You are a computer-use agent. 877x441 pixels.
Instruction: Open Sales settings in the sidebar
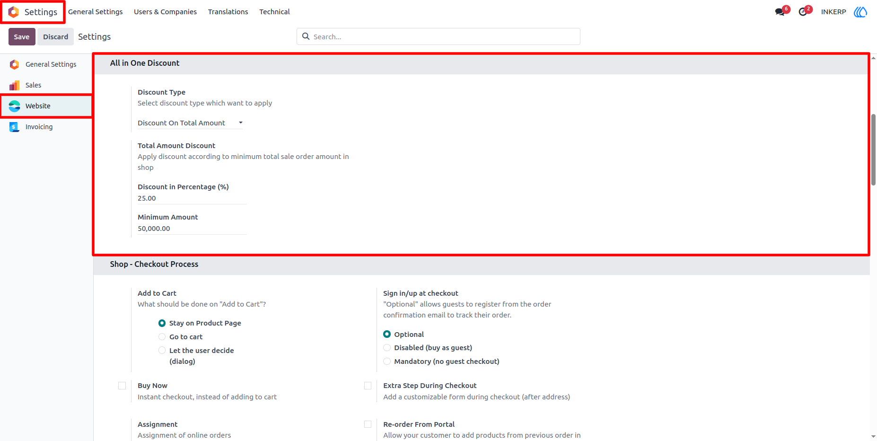point(46,85)
